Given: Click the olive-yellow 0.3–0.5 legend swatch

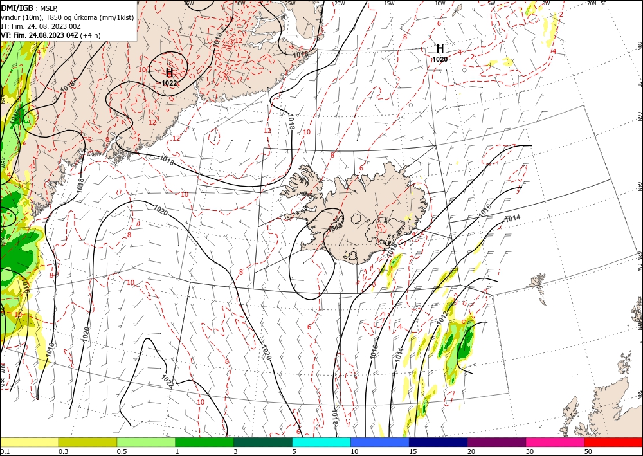Looking at the screenshot, I should (x=87, y=442).
